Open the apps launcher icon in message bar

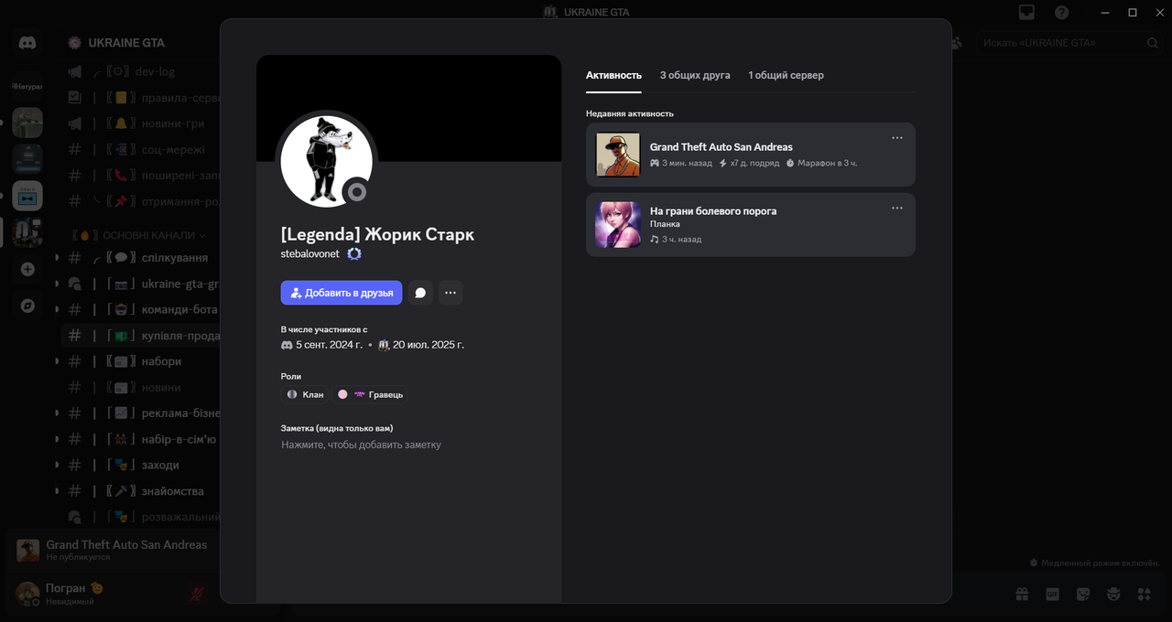tap(1145, 594)
